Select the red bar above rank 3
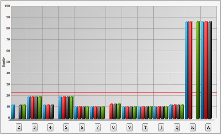The image size is (221, 134). pos(32,108)
